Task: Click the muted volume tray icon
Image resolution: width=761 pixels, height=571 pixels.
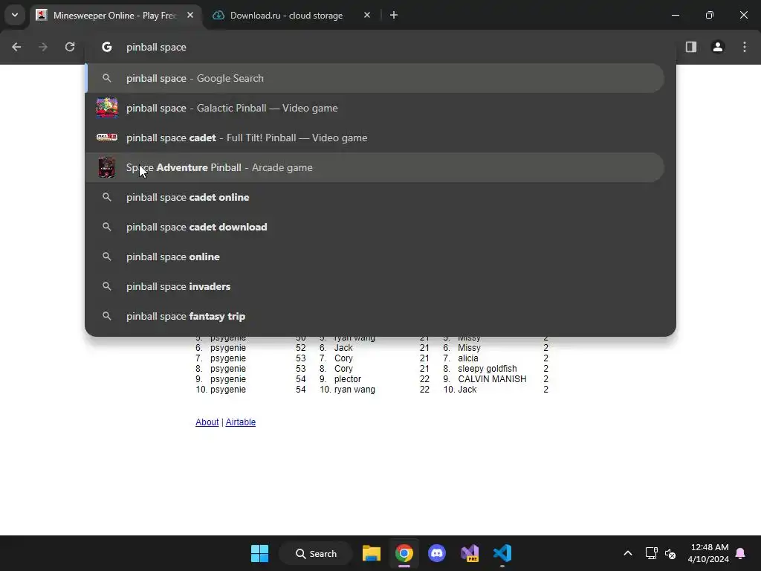Action: tap(671, 553)
